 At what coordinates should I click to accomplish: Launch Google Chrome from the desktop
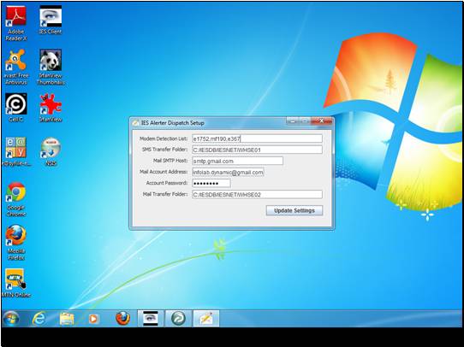[16, 199]
